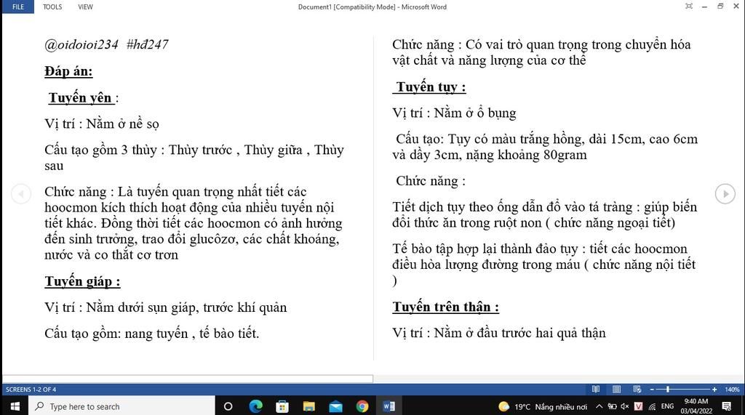Expand hidden system tray icons chevron
The width and height of the screenshot is (745, 415).
(x=599, y=406)
